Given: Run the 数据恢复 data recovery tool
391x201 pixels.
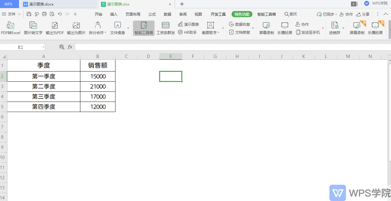Looking at the screenshot, I should (x=240, y=24).
